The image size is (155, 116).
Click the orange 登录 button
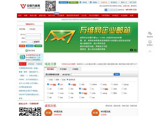click(x=22, y=46)
